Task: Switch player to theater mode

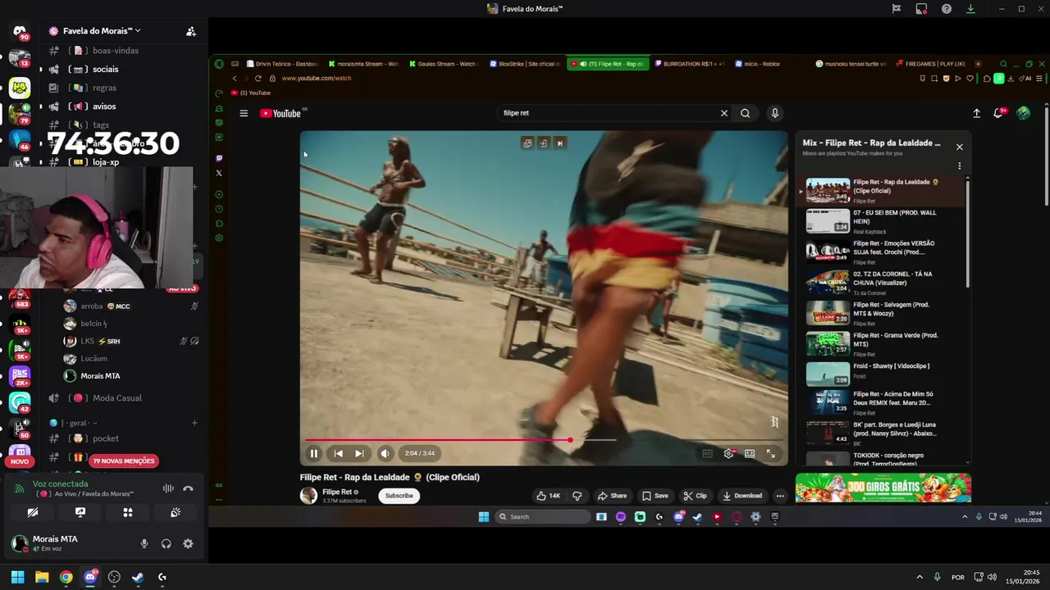Action: (x=750, y=453)
